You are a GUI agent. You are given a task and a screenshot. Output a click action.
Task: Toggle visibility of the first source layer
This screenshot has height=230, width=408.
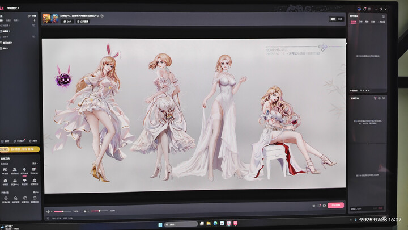pyautogui.click(x=34, y=26)
